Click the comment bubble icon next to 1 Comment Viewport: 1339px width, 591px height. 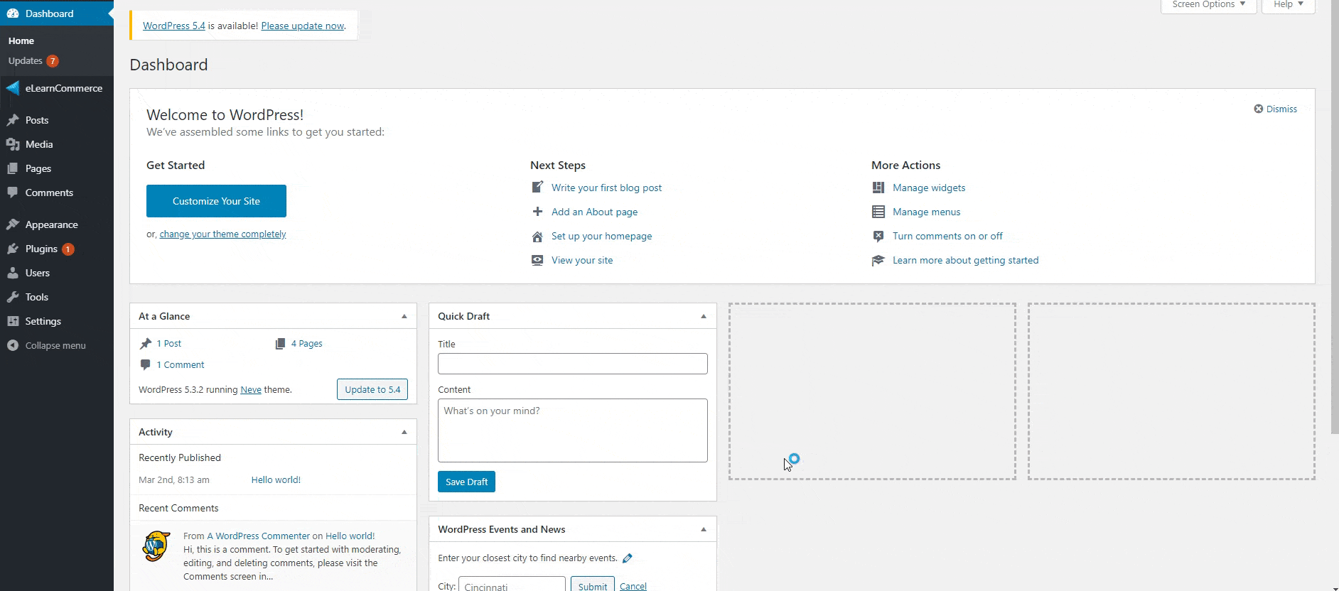coord(146,364)
